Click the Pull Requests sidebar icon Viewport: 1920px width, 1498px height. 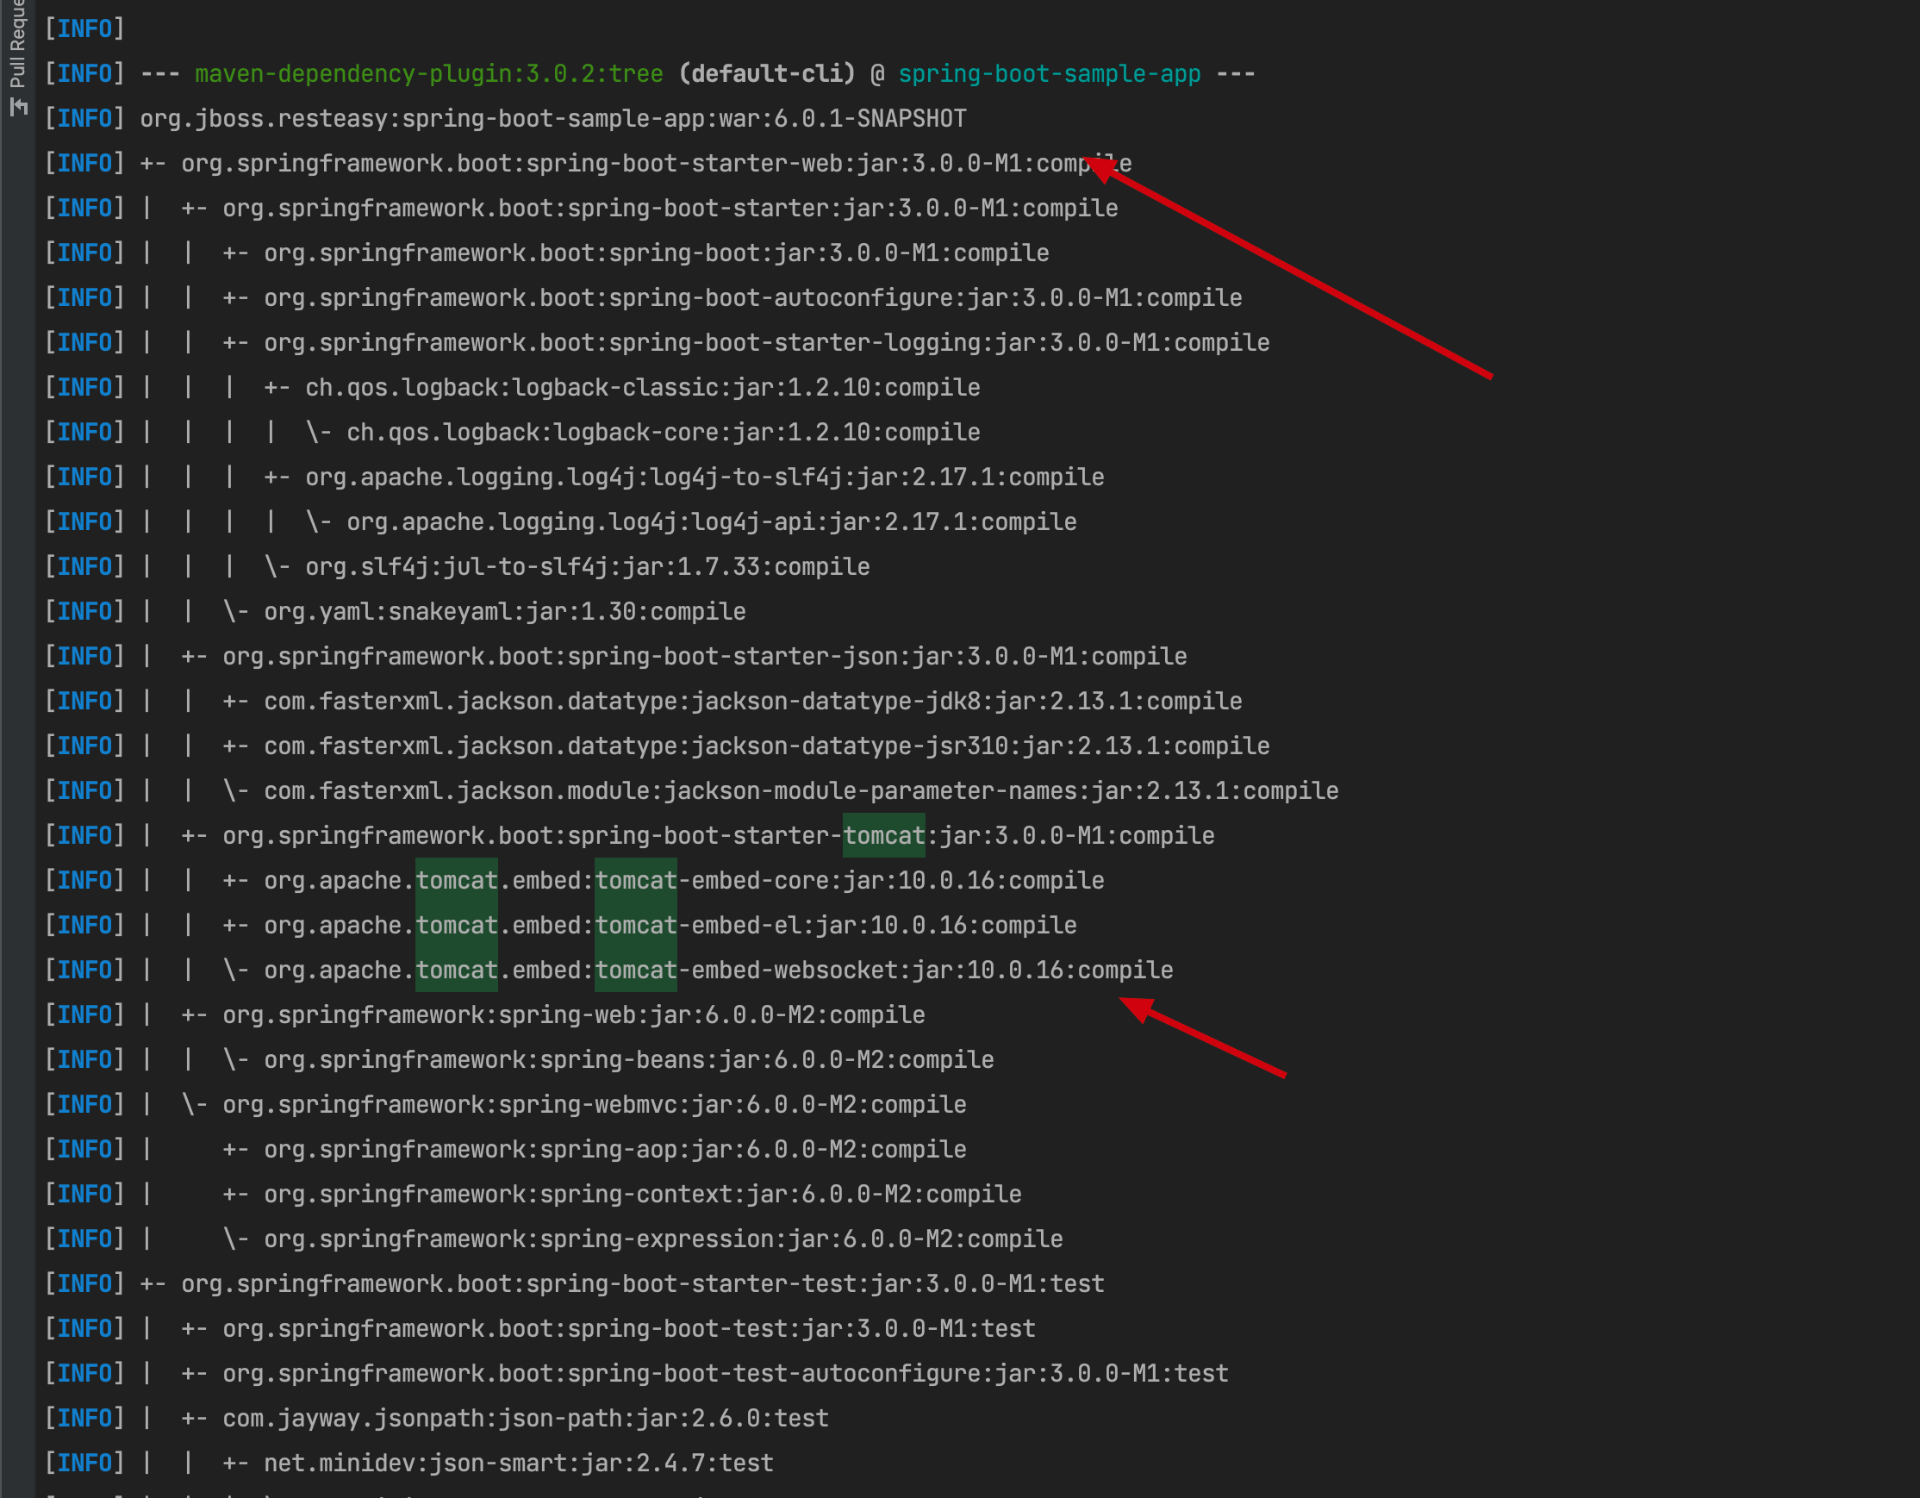pos(18,107)
